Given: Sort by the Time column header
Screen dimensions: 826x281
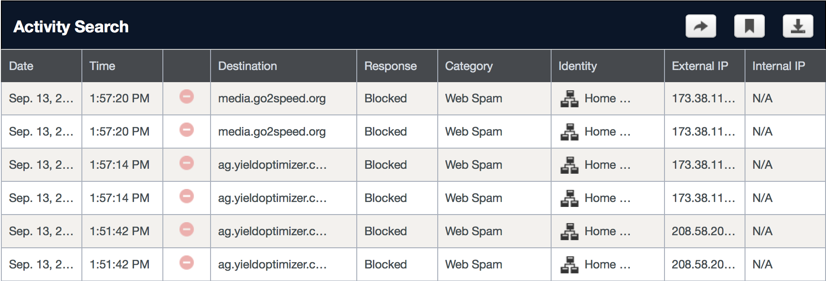Looking at the screenshot, I should click(102, 66).
